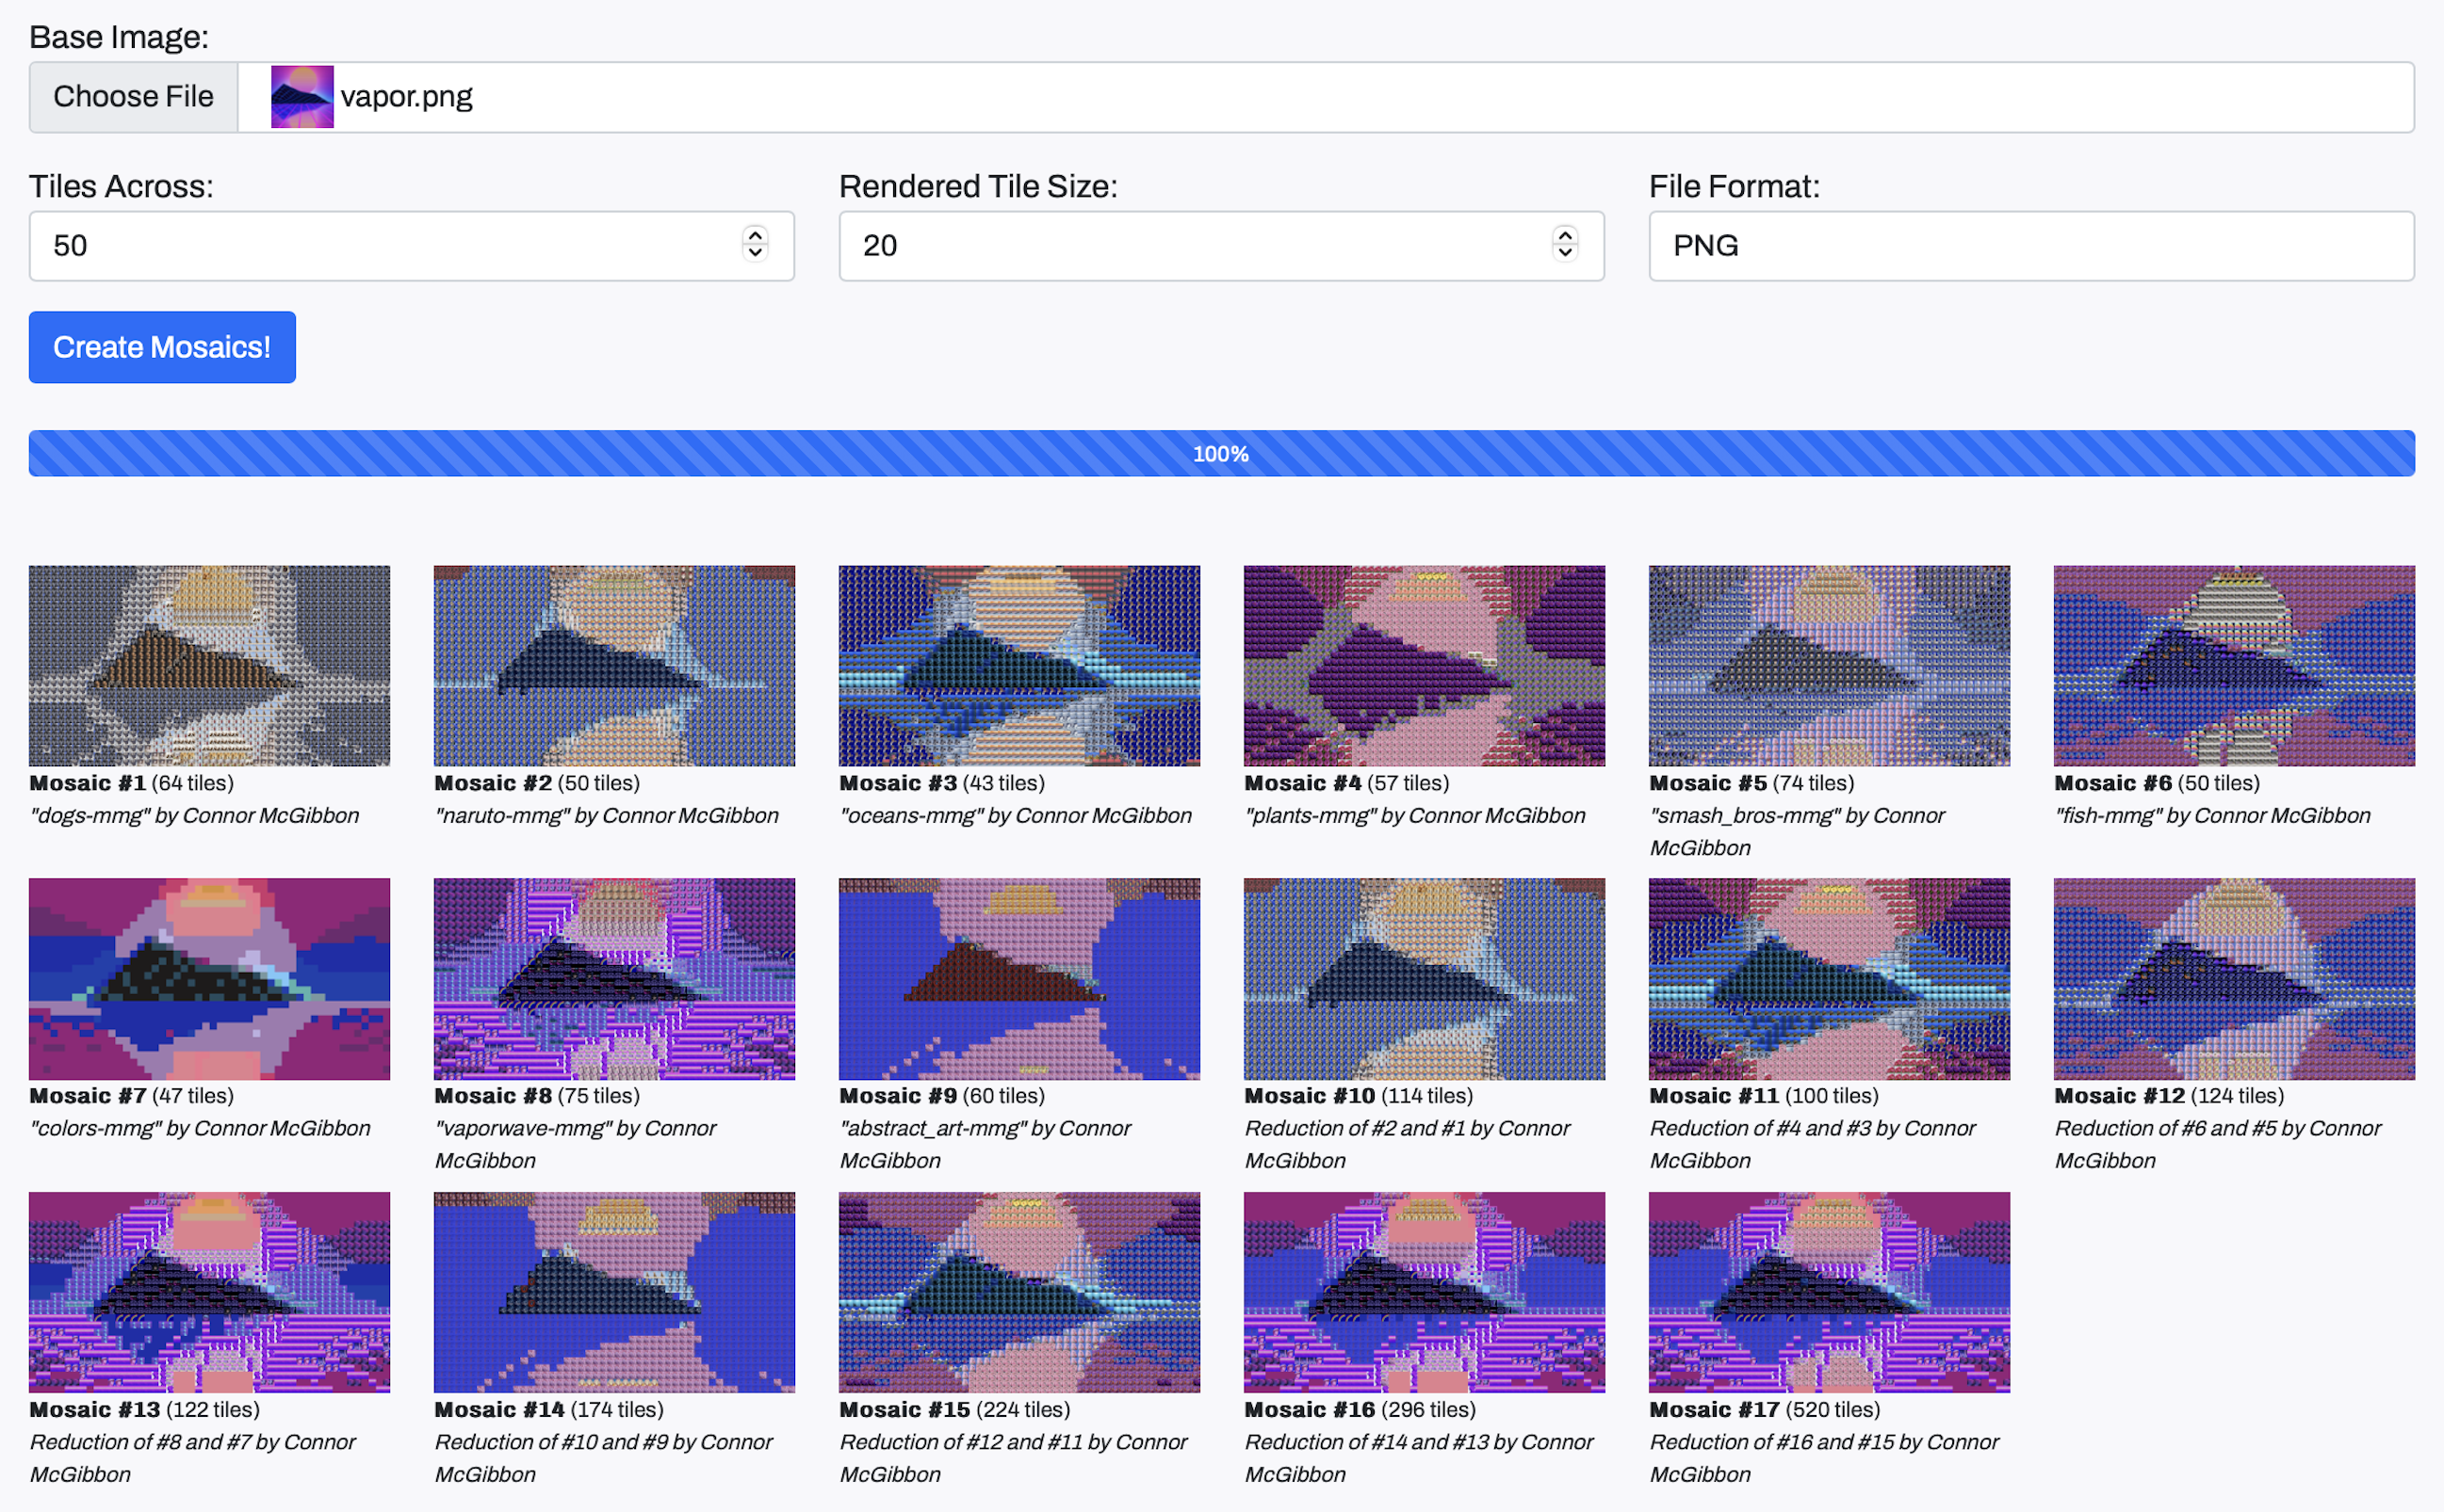
Task: View Mosaic #9 abstract_art-mmg image
Action: 1018,979
